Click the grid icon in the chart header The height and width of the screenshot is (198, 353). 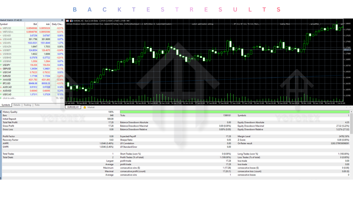pyautogui.click(x=67, y=21)
